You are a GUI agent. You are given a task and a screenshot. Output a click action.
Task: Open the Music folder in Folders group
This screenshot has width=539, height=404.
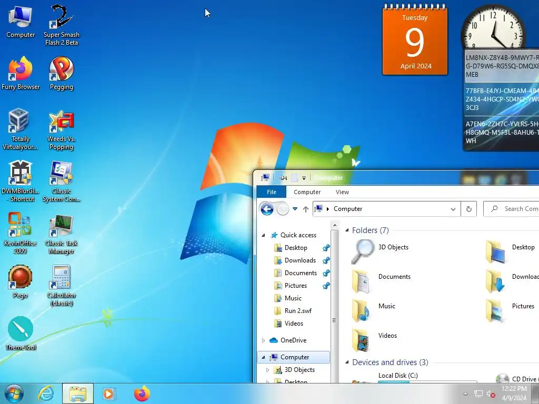click(x=374, y=310)
